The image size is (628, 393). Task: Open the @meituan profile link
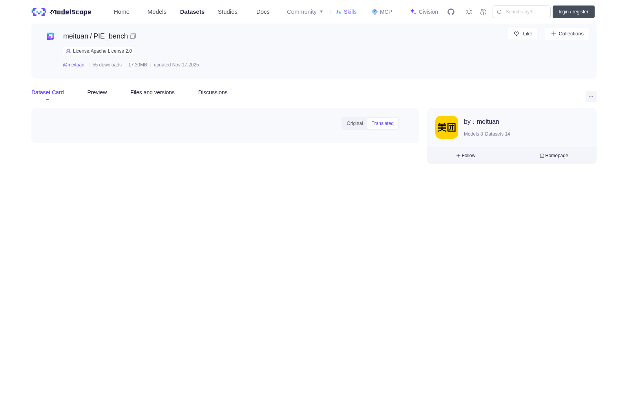(x=73, y=65)
